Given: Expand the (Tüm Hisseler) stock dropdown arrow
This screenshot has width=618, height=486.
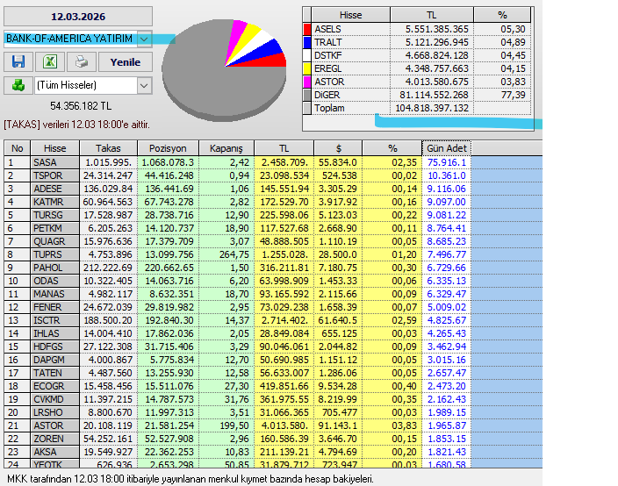Looking at the screenshot, I should click(144, 85).
